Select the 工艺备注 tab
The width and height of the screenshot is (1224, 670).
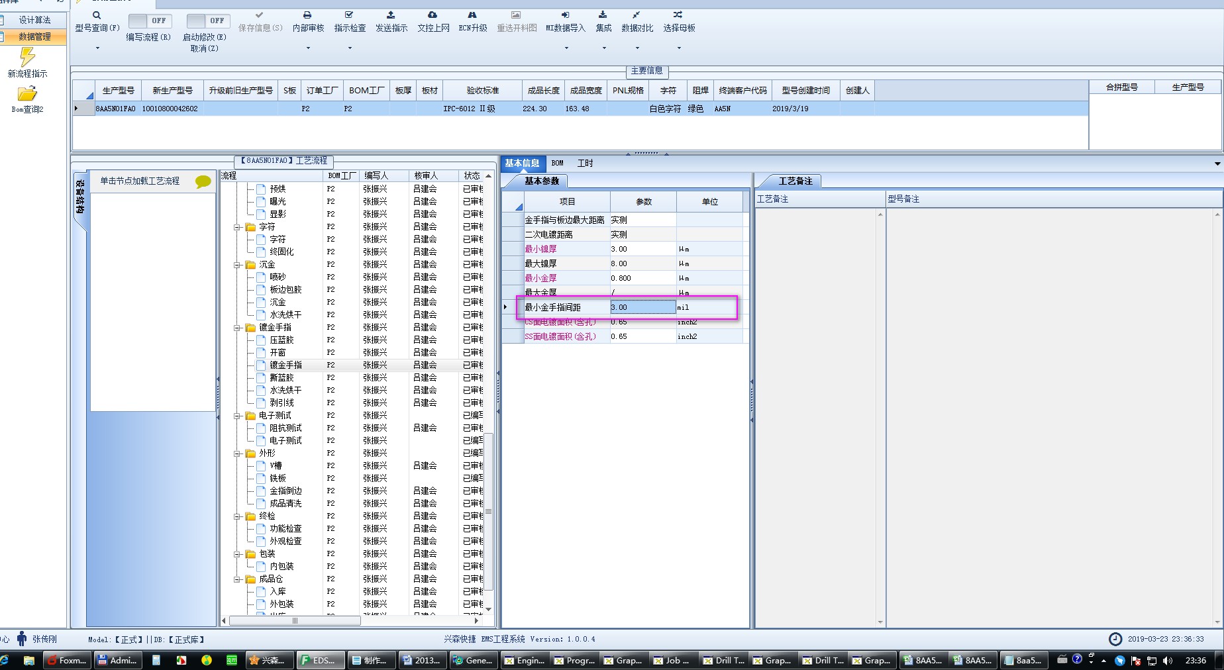click(x=795, y=181)
